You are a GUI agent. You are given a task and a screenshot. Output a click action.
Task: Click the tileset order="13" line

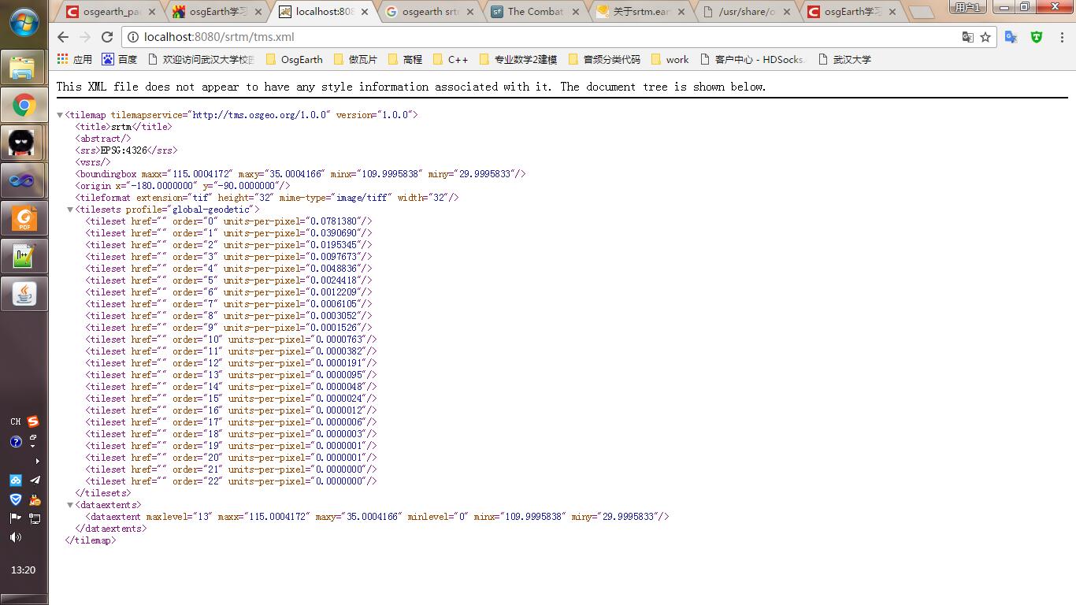231,375
